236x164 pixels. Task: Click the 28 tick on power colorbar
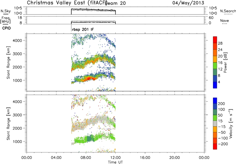(x=220, y=43)
